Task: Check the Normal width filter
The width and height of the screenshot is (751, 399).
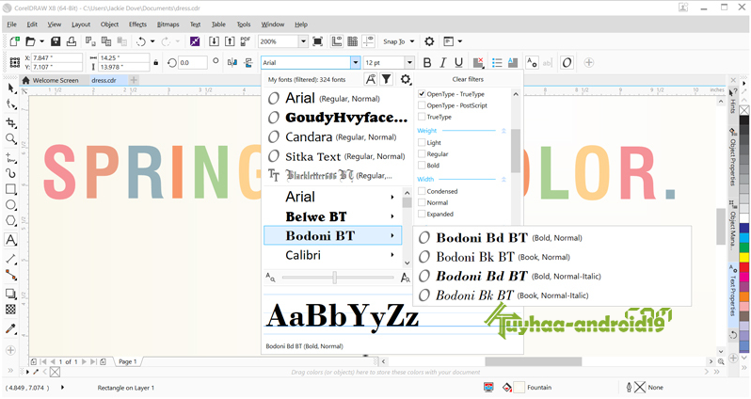Action: click(x=422, y=202)
